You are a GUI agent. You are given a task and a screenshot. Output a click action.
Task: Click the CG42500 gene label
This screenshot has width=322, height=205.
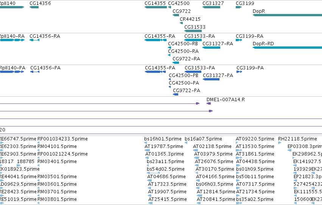[179, 3]
